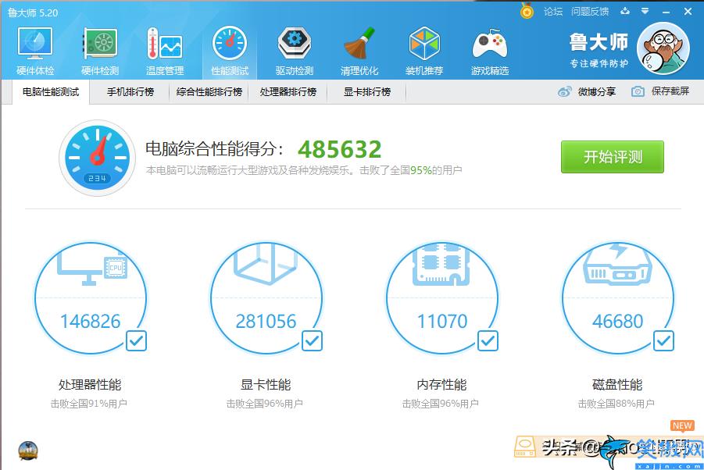This screenshot has height=470, width=704.
Task: Uncheck the 处理器性能 test checkbox
Action: 136,341
